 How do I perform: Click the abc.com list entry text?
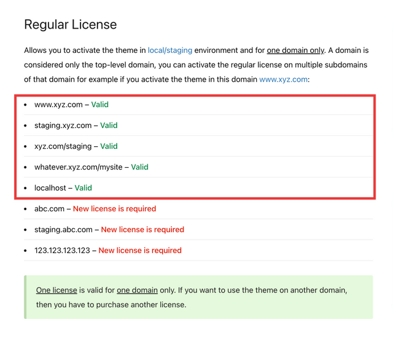tap(49, 209)
